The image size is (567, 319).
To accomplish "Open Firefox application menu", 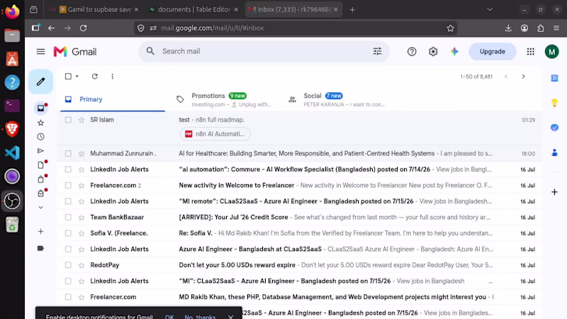I will pyautogui.click(x=556, y=28).
